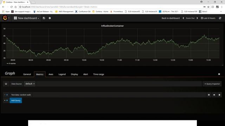
Task: Bookmark this page with star icon
Action: 208,7
